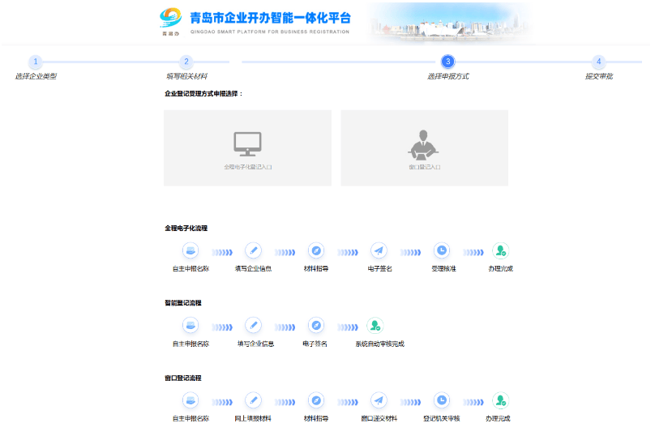Image resolution: width=655 pixels, height=436 pixels.
Task: Choose the 窗口登记入口 card
Action: click(424, 148)
